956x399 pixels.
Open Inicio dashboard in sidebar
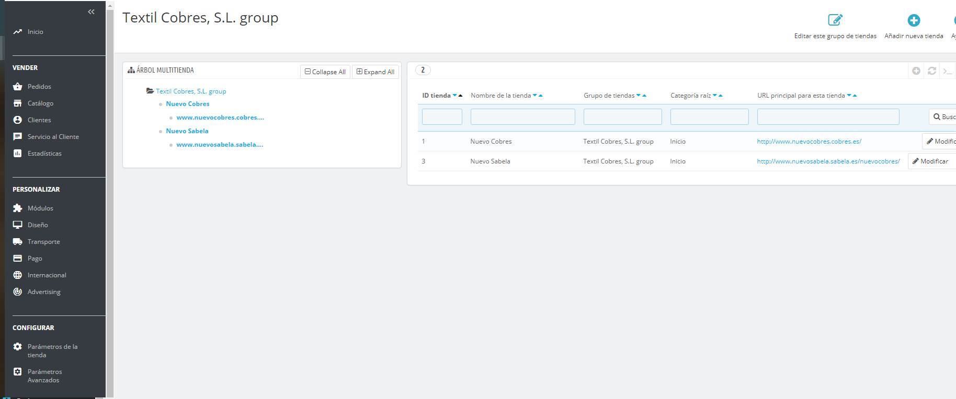(36, 32)
